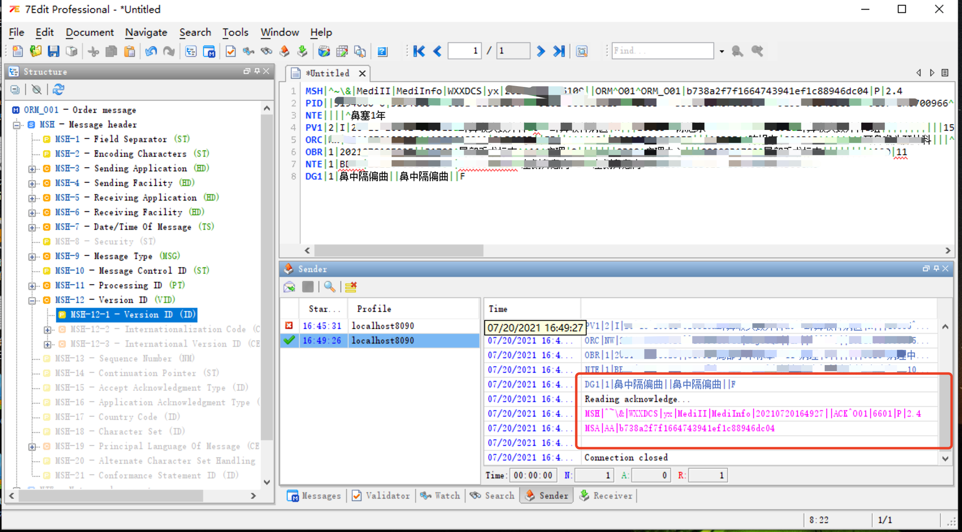The width and height of the screenshot is (962, 532).
Task: Switch to the Validator tab
Action: (x=381, y=495)
